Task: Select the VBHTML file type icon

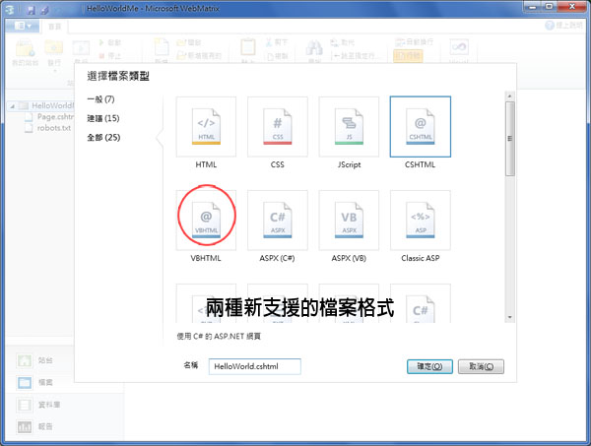Action: (x=206, y=221)
